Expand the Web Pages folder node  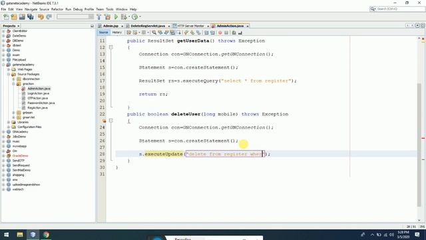tap(9, 69)
